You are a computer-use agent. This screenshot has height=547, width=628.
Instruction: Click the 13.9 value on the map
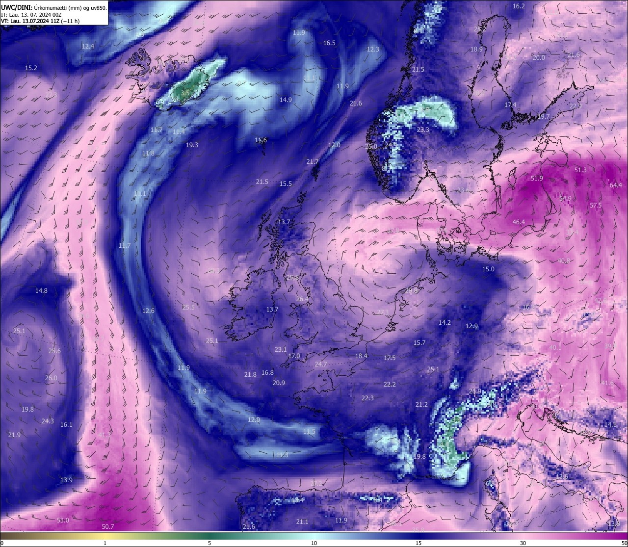pyautogui.click(x=66, y=480)
